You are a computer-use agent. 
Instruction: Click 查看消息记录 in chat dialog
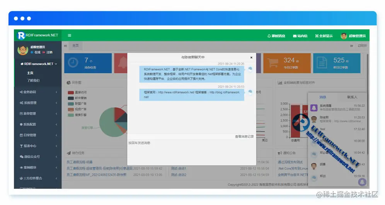tap(244, 137)
